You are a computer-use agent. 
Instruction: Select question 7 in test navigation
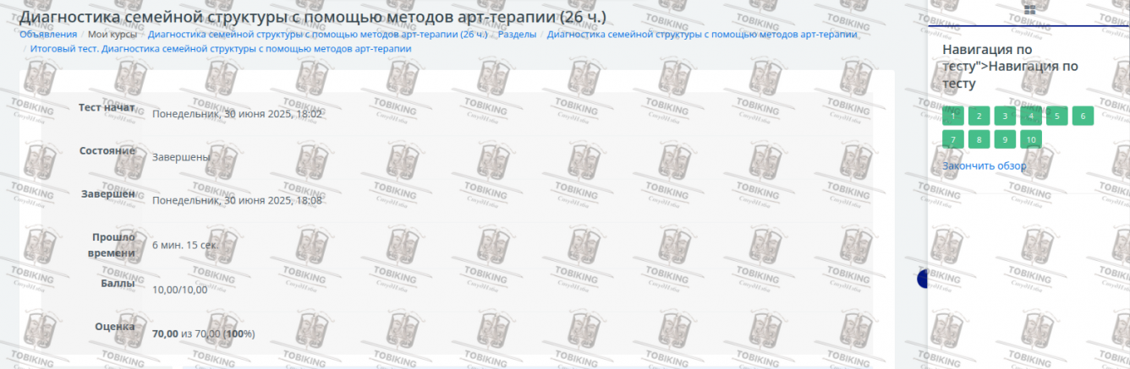click(953, 139)
